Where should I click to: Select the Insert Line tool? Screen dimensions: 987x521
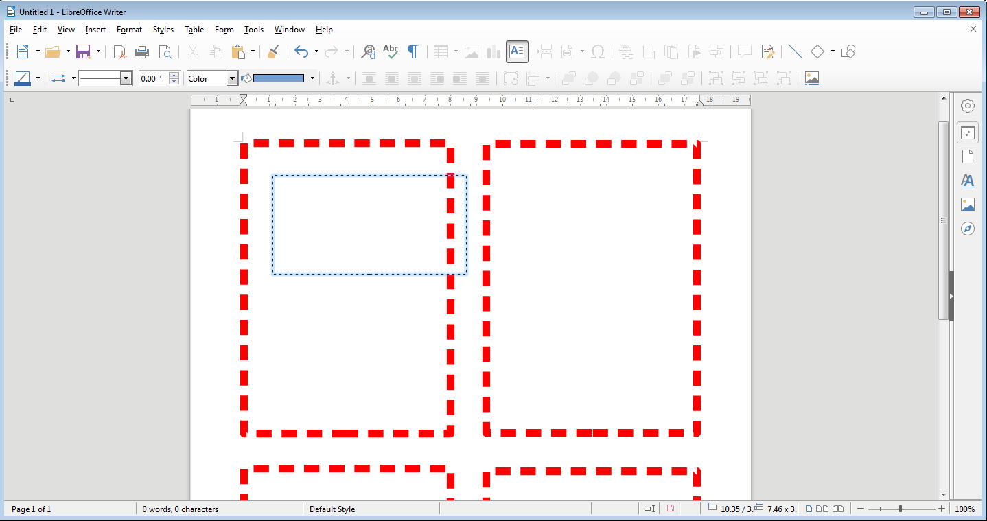click(795, 51)
